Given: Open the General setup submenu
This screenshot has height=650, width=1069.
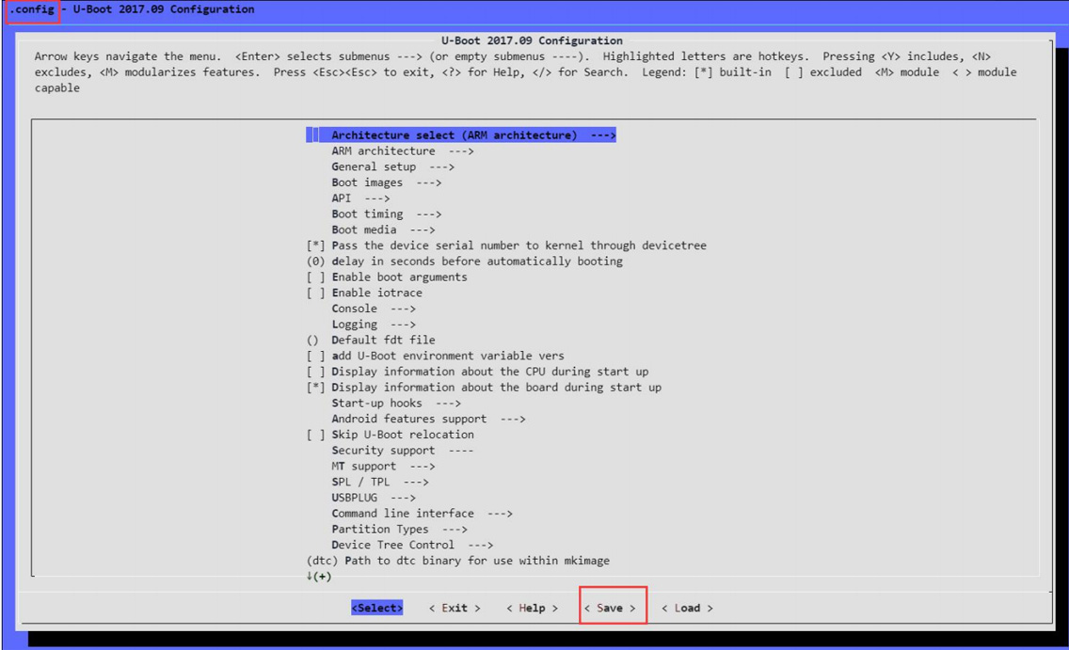Looking at the screenshot, I should (x=392, y=166).
